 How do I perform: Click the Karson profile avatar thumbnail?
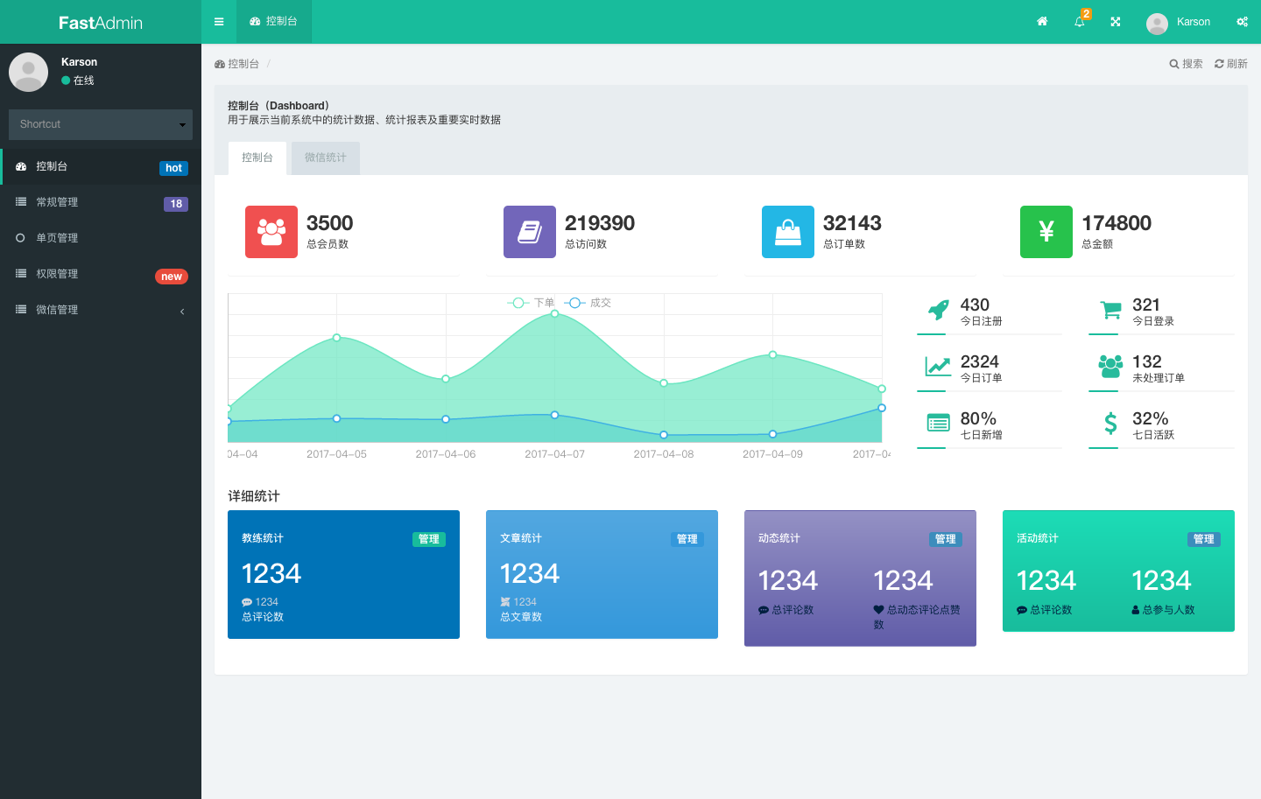click(29, 72)
